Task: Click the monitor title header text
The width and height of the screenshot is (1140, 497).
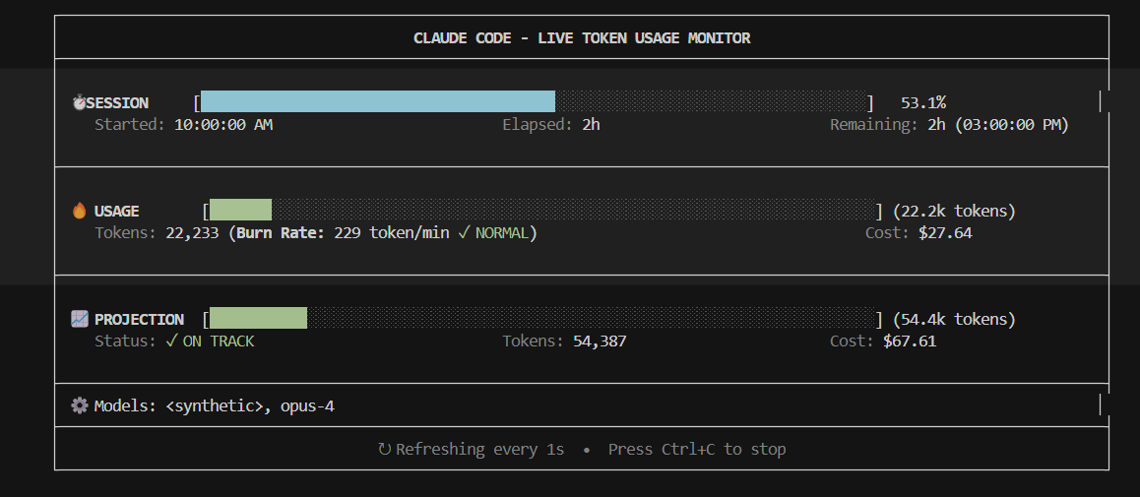Action: (582, 38)
